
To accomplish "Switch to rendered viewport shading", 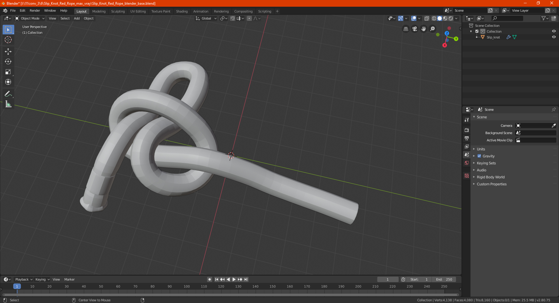I will [451, 18].
